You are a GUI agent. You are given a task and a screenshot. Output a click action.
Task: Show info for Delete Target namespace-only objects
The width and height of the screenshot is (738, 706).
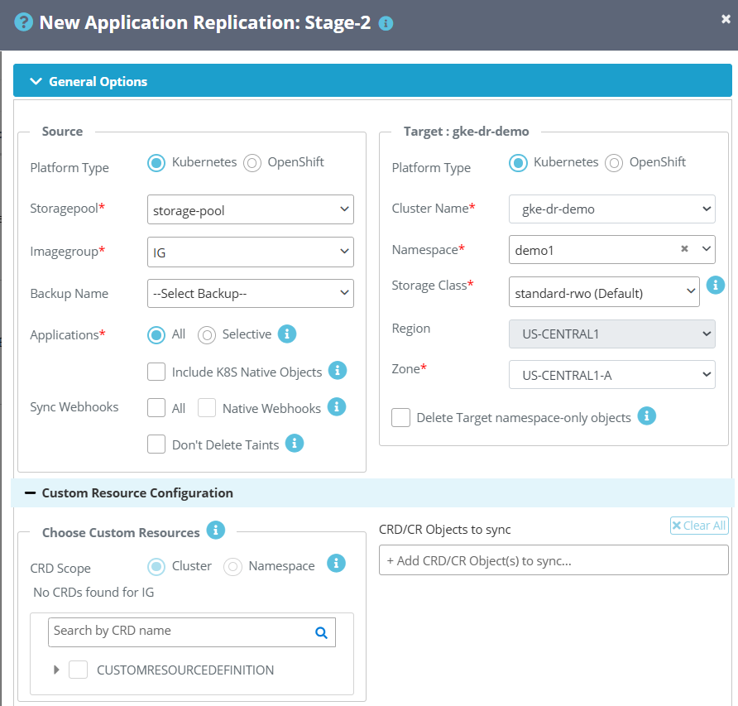click(647, 415)
